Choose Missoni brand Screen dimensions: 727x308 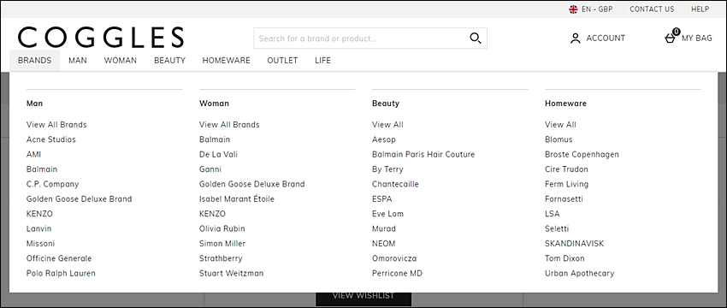(x=40, y=244)
